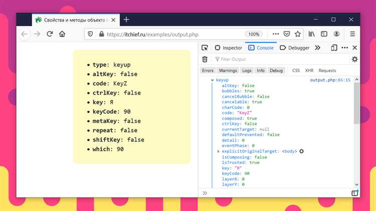Viewport: 376px width, 211px height.
Task: Collapse the keyup event object
Action: (212, 80)
